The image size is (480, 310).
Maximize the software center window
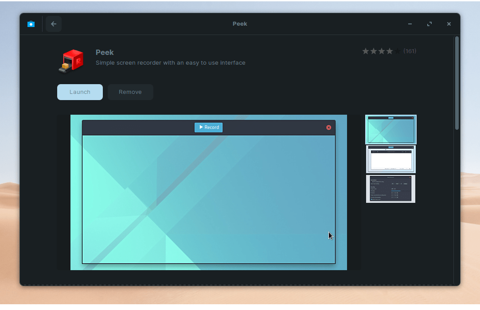coord(429,24)
